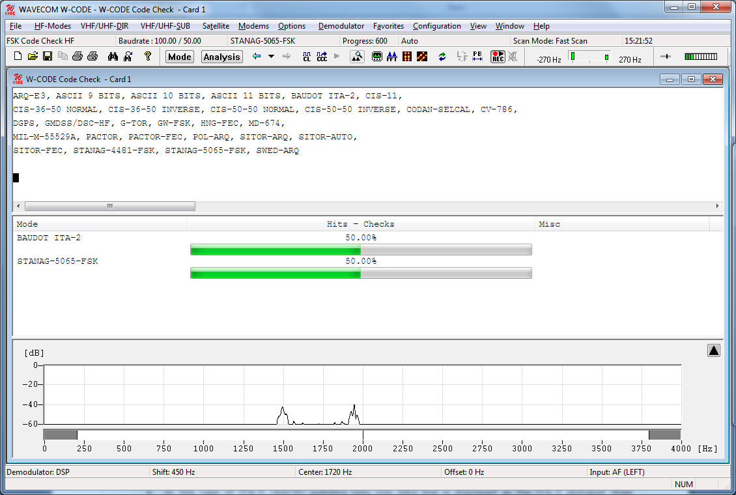The height and width of the screenshot is (495, 736).
Task: Click the BAUDOT ITA-2 progress bar
Action: (361, 249)
